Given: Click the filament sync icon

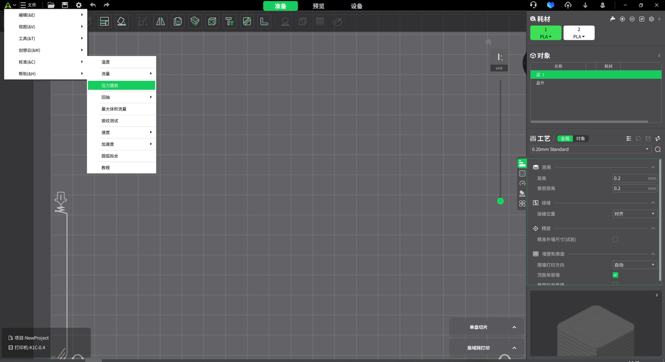Looking at the screenshot, I should point(642,19).
